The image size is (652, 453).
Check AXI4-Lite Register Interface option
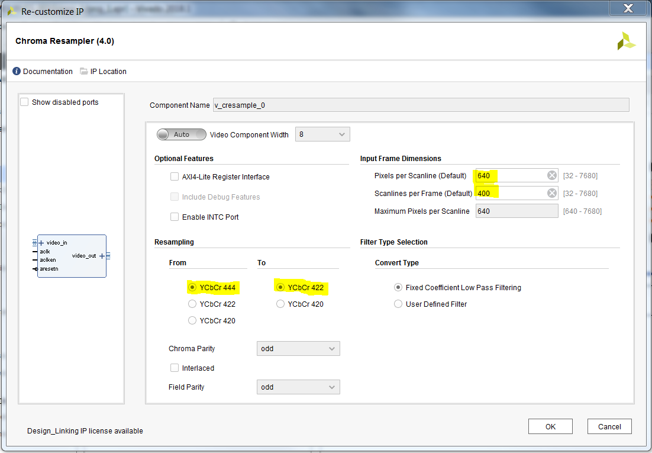click(175, 176)
